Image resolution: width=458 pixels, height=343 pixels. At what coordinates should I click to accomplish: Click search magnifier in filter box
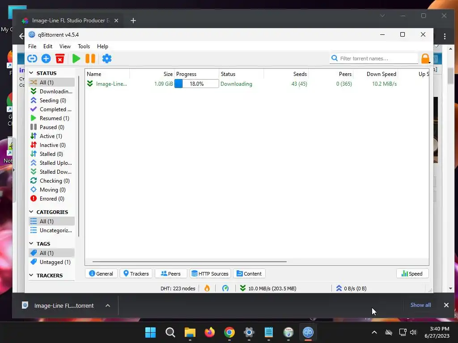tap(335, 59)
